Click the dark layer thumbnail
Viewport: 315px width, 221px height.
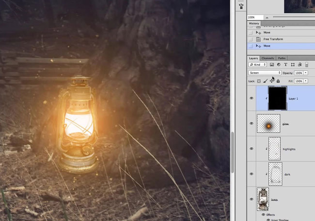click(x=275, y=174)
